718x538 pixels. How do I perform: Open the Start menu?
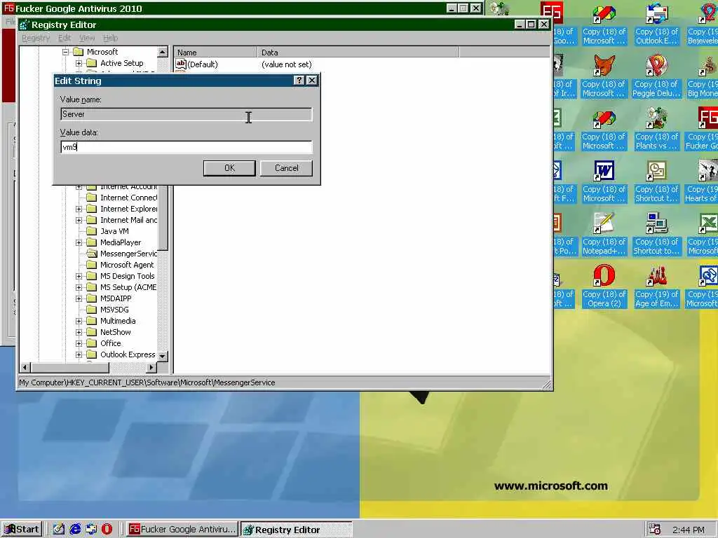[x=22, y=530]
